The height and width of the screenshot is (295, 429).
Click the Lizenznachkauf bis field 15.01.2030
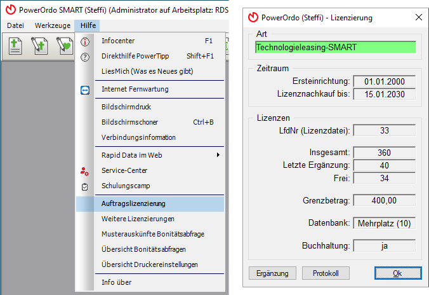point(384,94)
